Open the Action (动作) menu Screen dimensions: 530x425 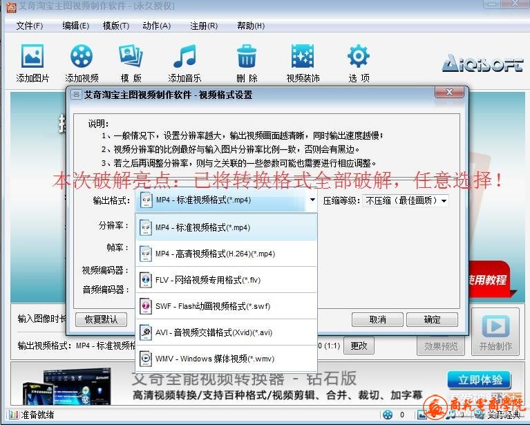(156, 26)
